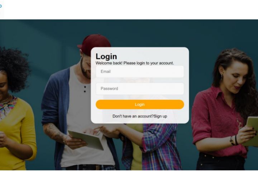Viewport: 258px width, 172px height.
Task: Click the man's navy blue cardigan sleeve
Action: coord(50,102)
